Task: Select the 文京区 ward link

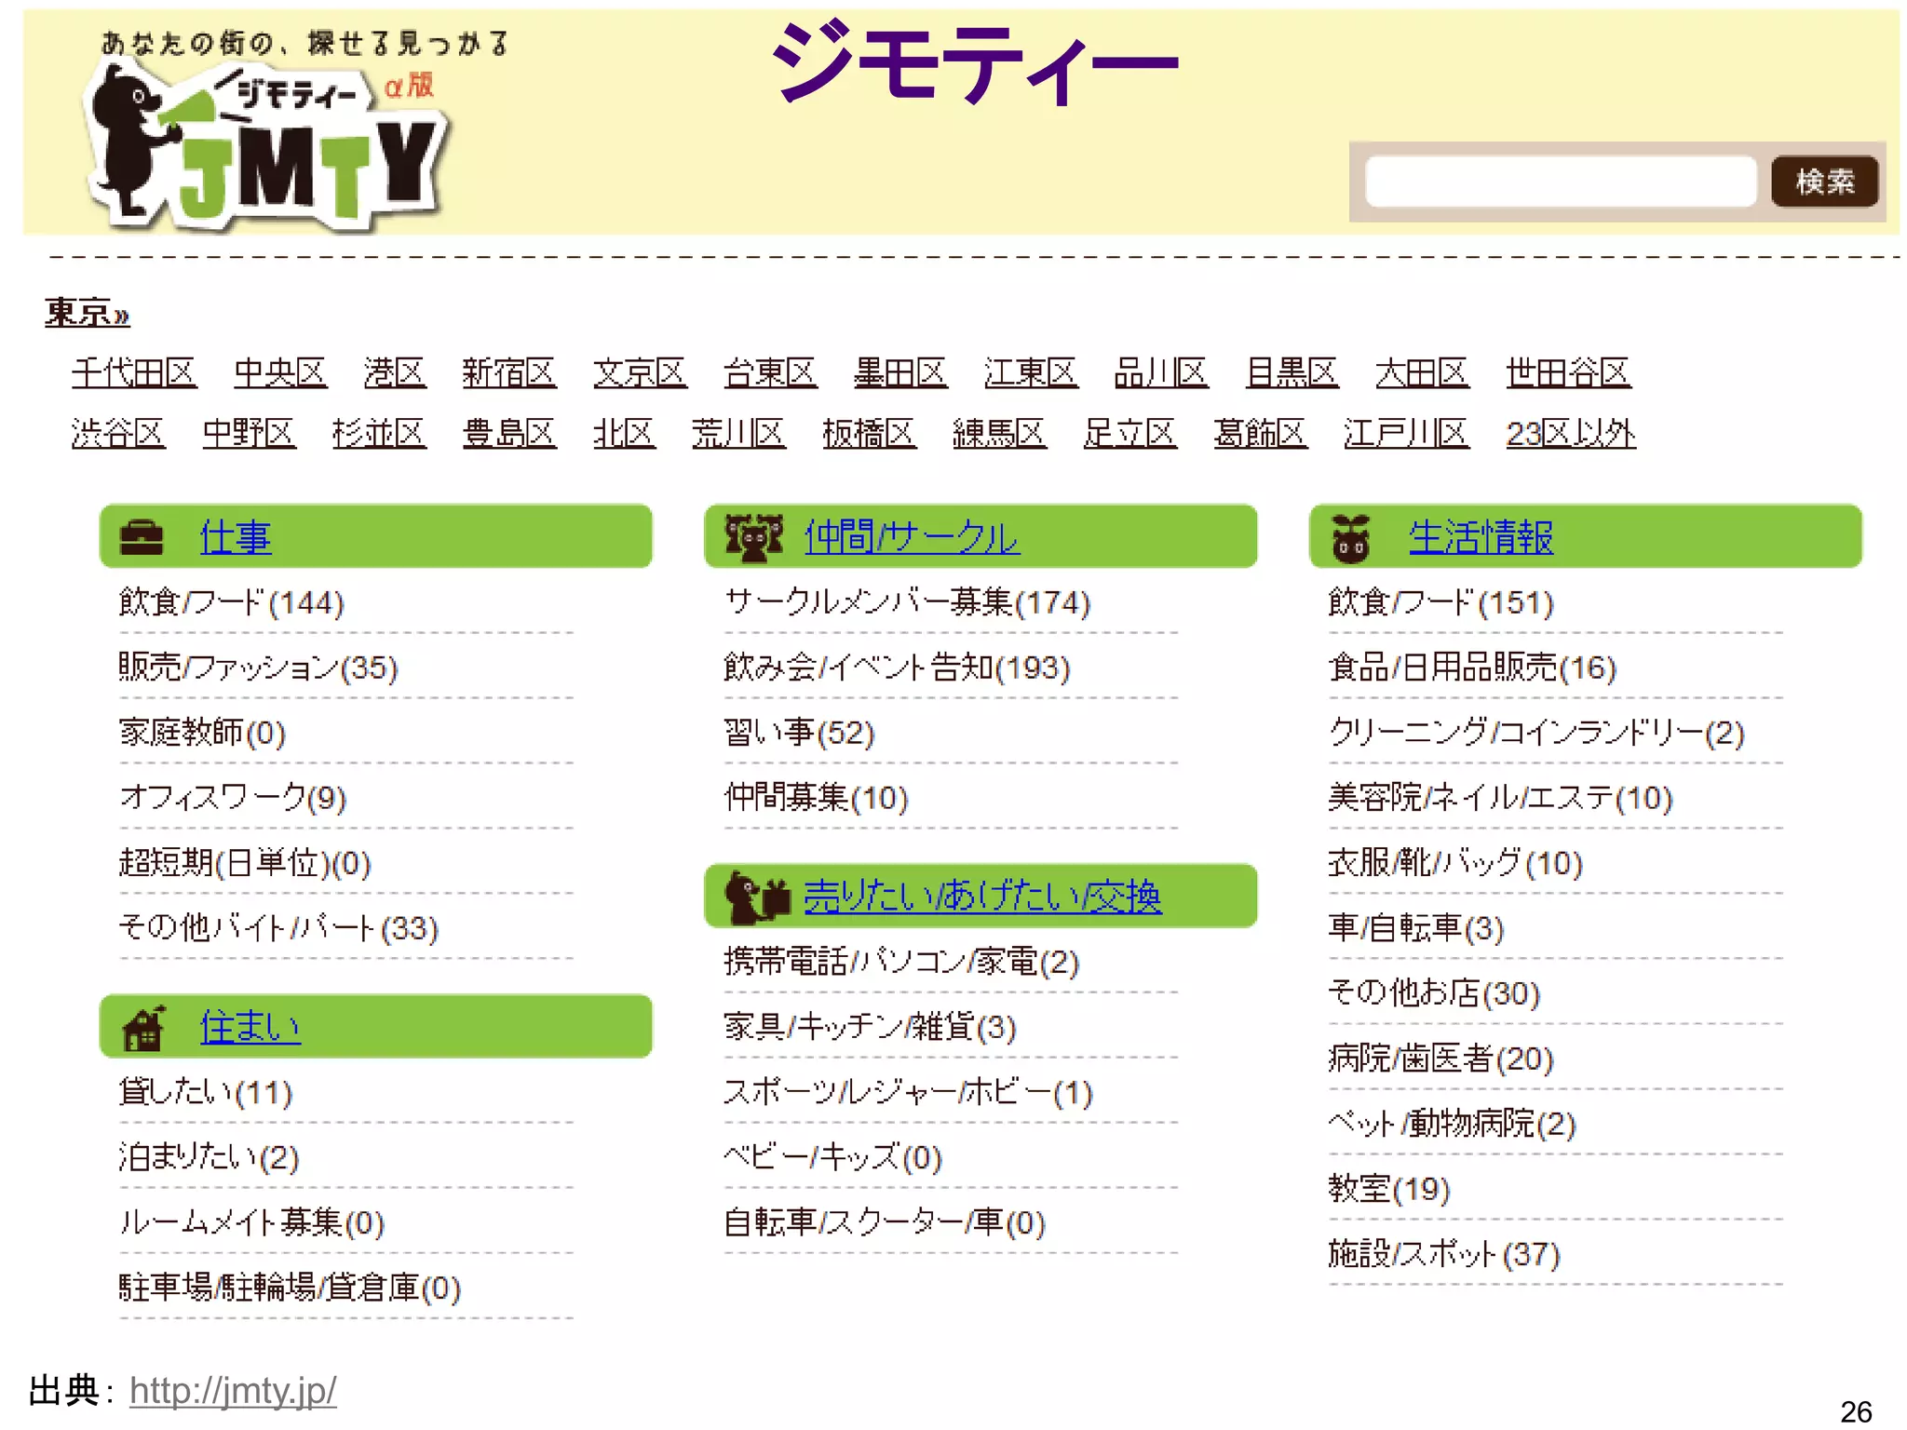Action: point(640,372)
